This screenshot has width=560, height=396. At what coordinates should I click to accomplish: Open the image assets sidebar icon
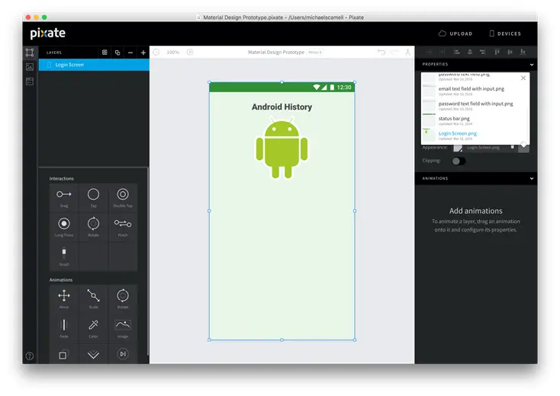coord(30,67)
